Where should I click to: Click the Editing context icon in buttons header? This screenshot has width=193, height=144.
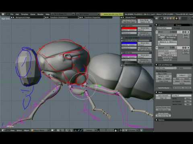177,18
